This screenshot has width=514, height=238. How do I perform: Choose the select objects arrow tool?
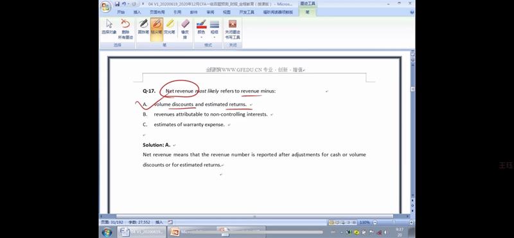click(x=109, y=27)
